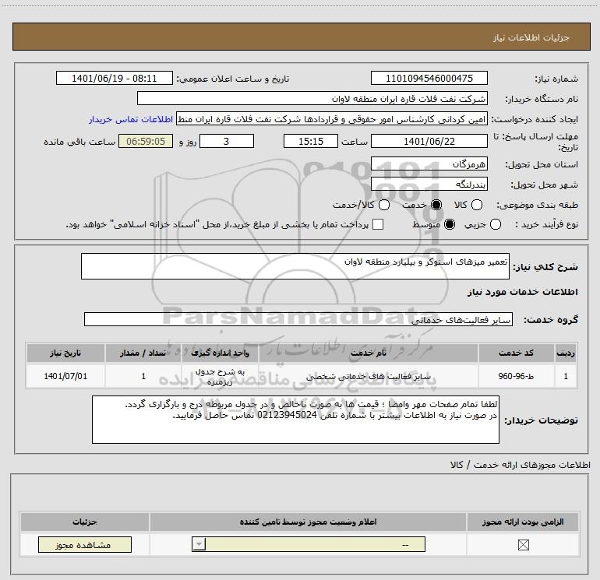Click the جزئیات column header in permits table
This screenshot has width=600, height=580.
(85, 522)
